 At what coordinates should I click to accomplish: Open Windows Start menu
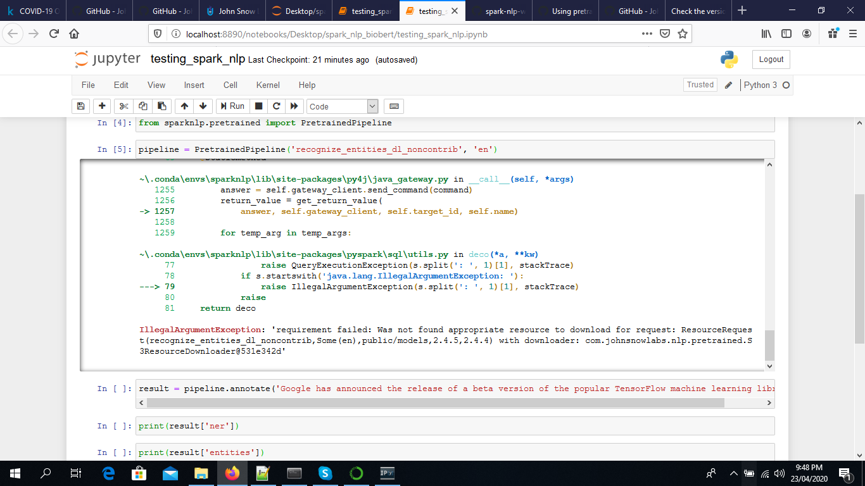click(x=15, y=473)
